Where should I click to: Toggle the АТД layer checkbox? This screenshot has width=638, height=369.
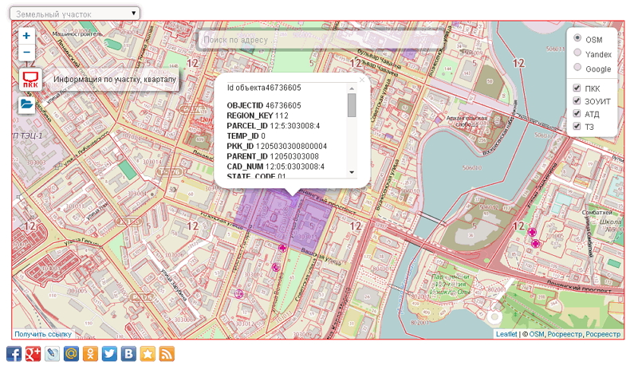(577, 113)
